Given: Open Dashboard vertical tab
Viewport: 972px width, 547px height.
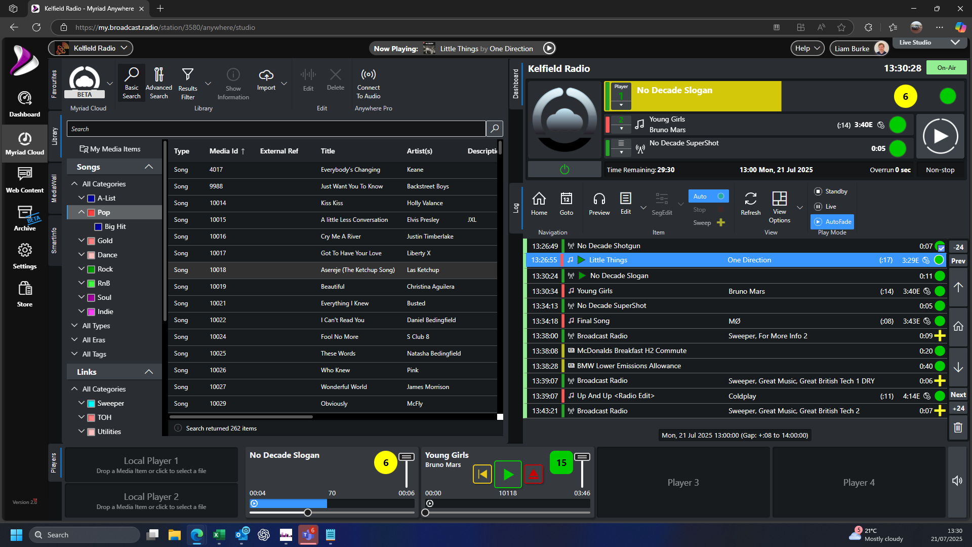Looking at the screenshot, I should click(x=516, y=84).
